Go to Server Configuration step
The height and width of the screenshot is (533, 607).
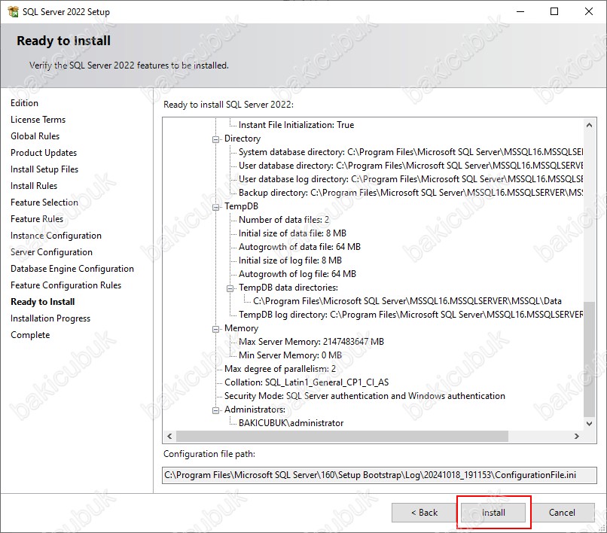(x=51, y=252)
